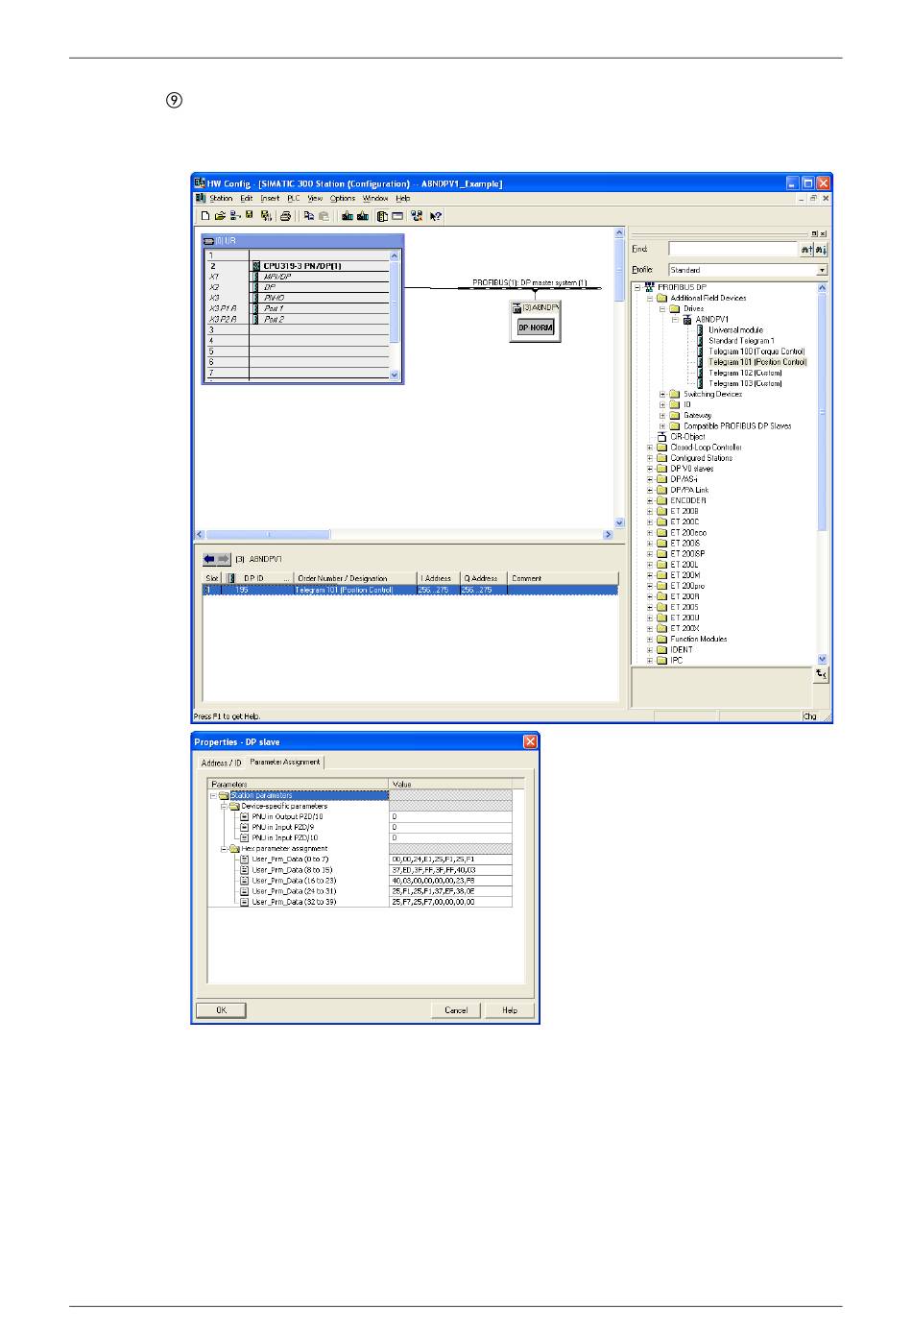The height and width of the screenshot is (1333, 912).
Task: Click the Function Modules folder icon
Action: (x=661, y=640)
